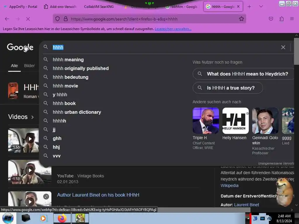The image size is (299, 224).
Task: Open the Firefox hamburger menu
Action: [x=292, y=19]
